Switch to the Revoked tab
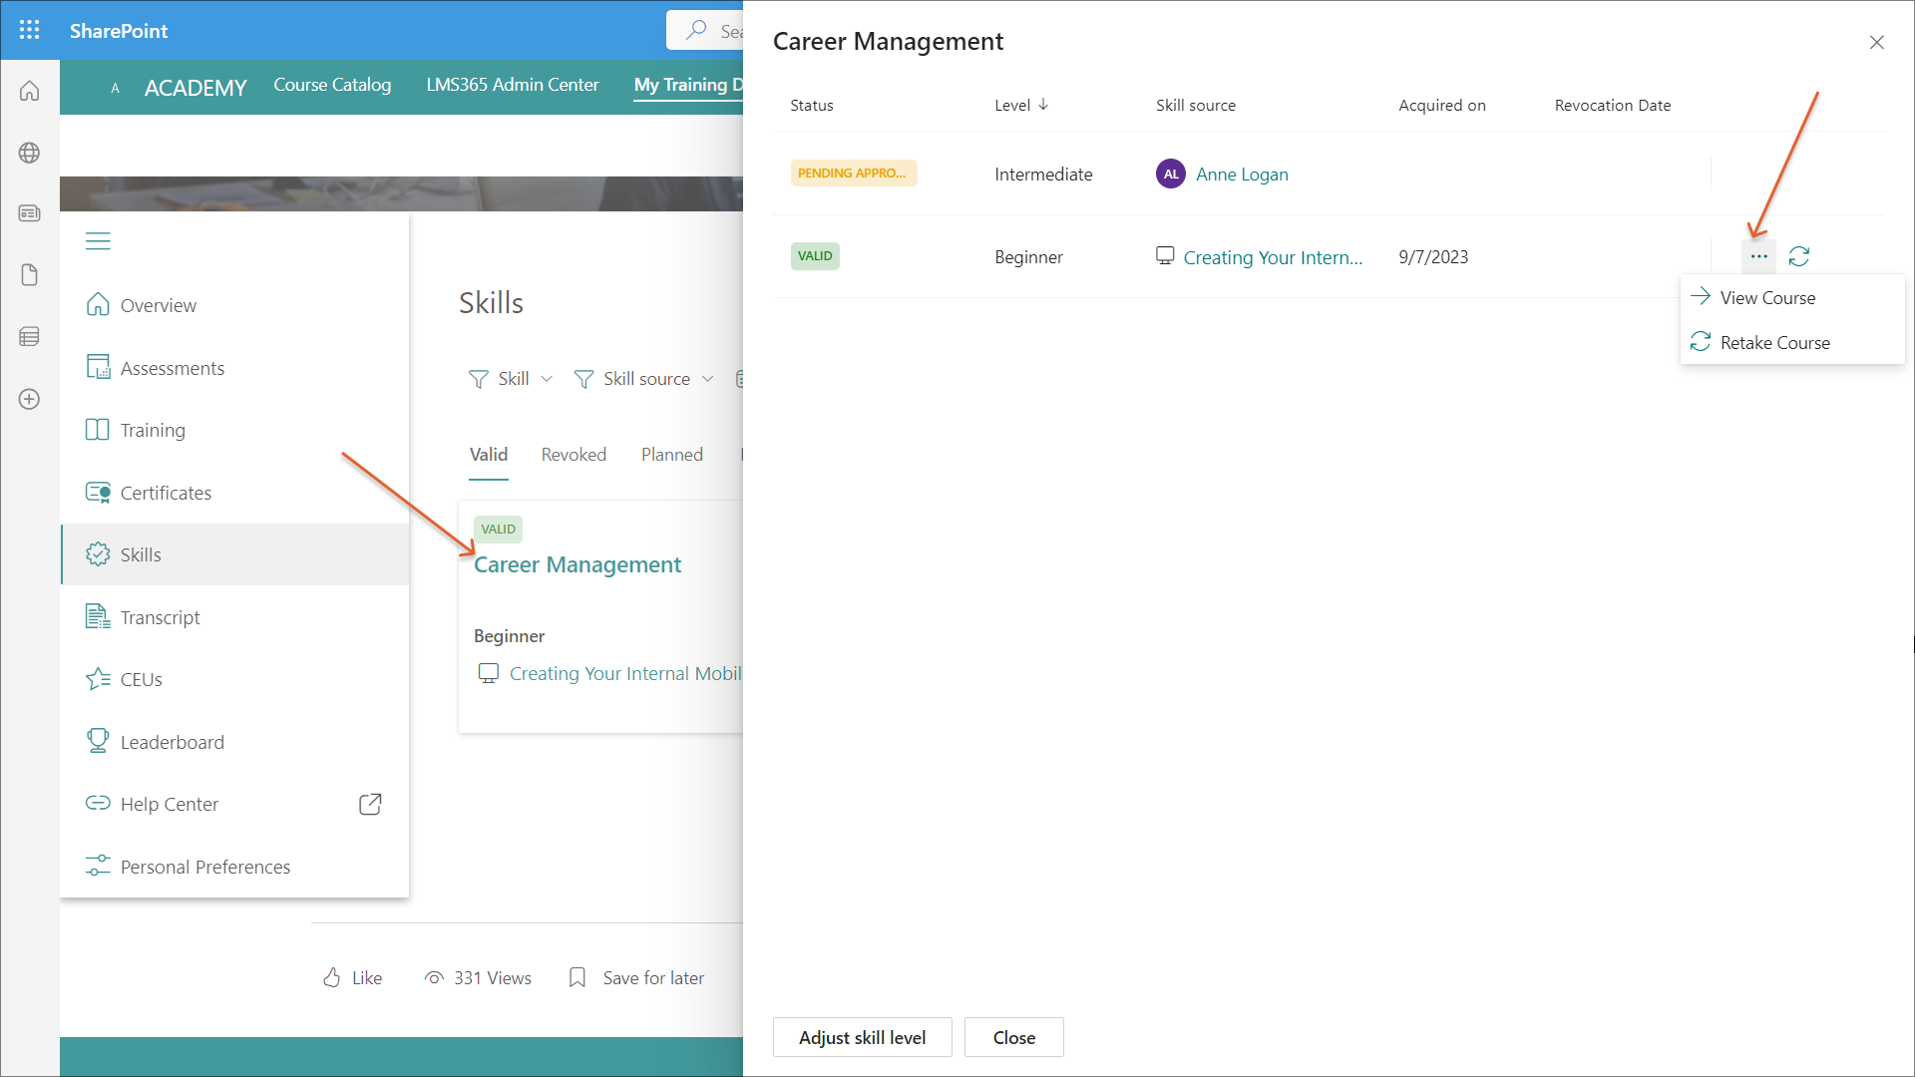Viewport: 1915px width, 1077px height. pos(574,455)
